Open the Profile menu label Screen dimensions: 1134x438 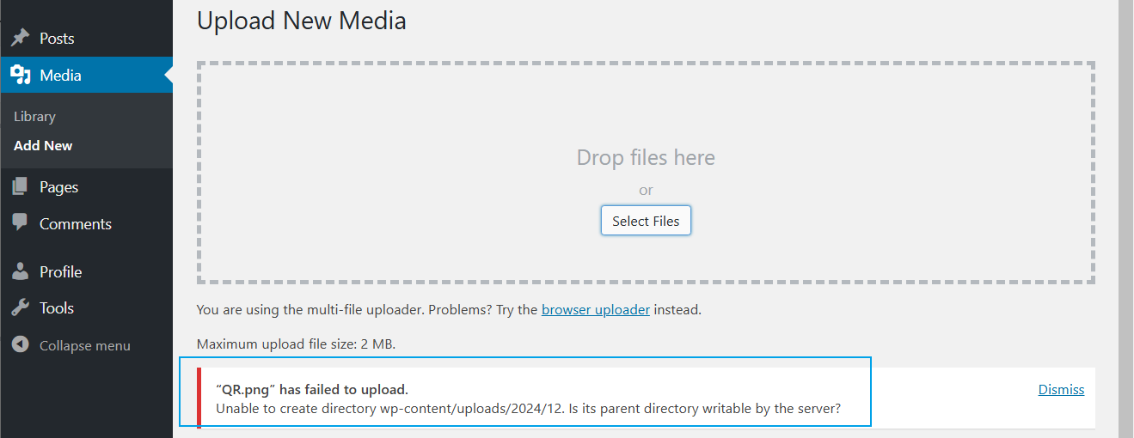tap(60, 272)
